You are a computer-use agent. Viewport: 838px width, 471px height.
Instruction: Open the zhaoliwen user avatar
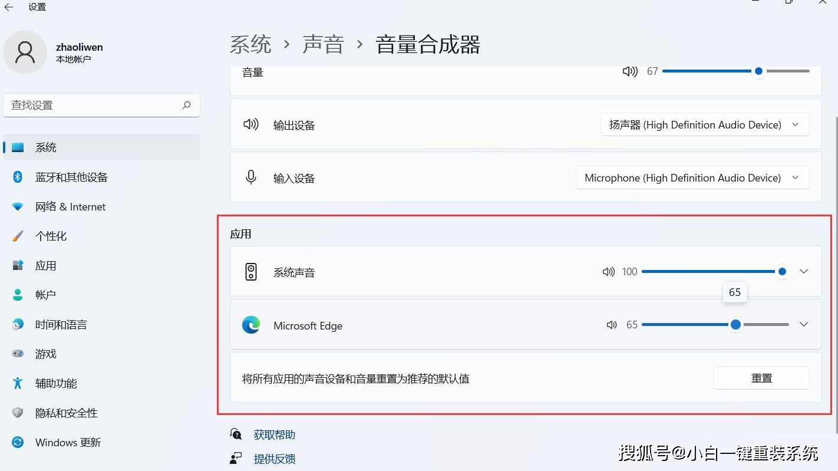[25, 52]
